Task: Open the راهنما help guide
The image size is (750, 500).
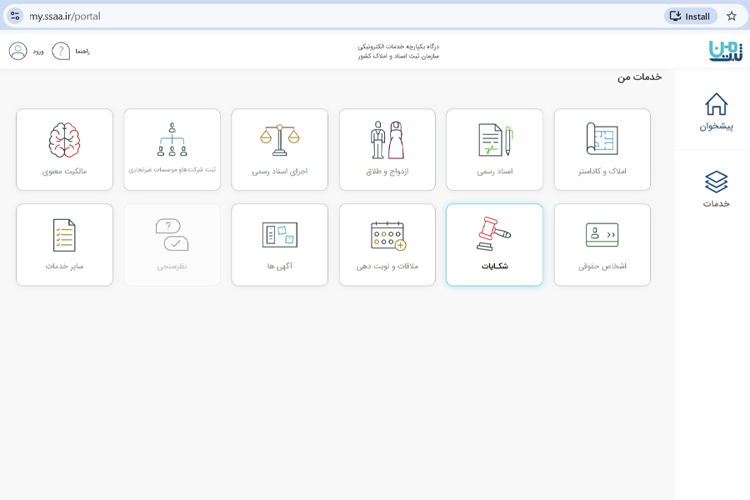Action: pos(69,51)
